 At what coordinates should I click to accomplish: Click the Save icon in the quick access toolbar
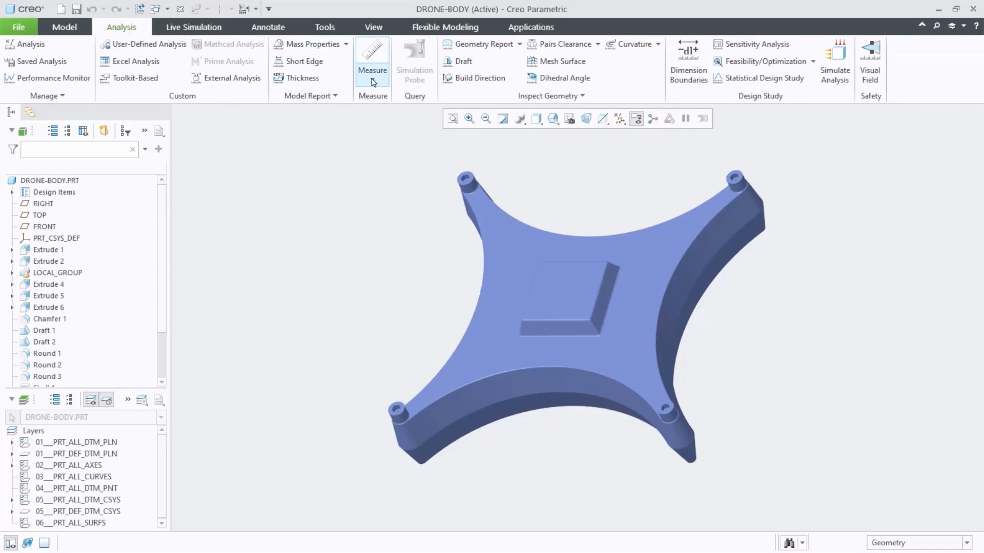pyautogui.click(x=76, y=9)
